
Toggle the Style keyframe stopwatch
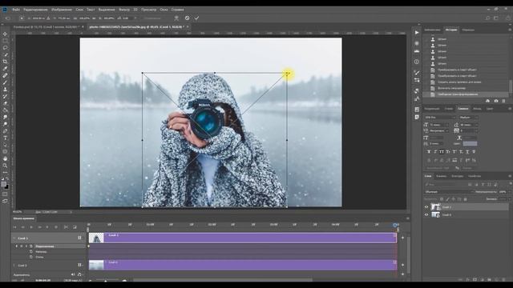point(31,257)
